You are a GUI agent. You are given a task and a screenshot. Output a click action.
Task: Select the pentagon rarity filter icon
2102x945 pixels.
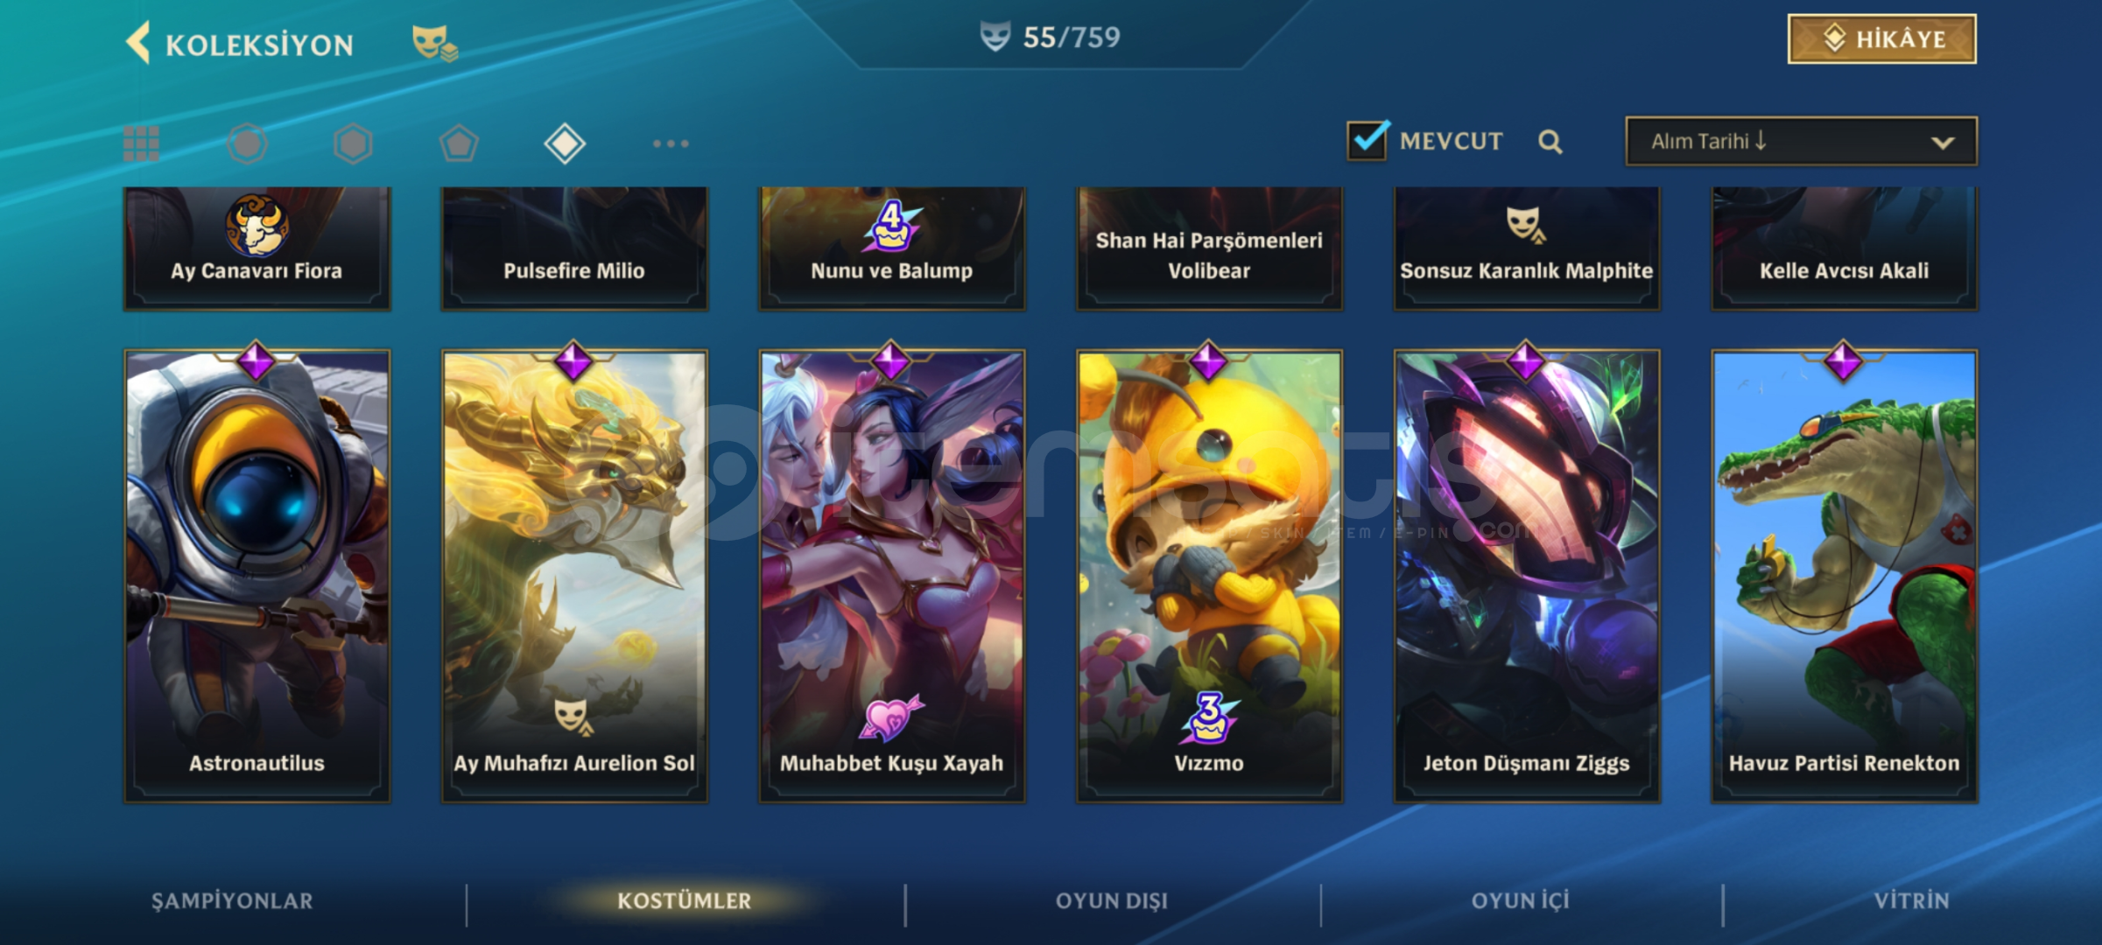click(459, 143)
